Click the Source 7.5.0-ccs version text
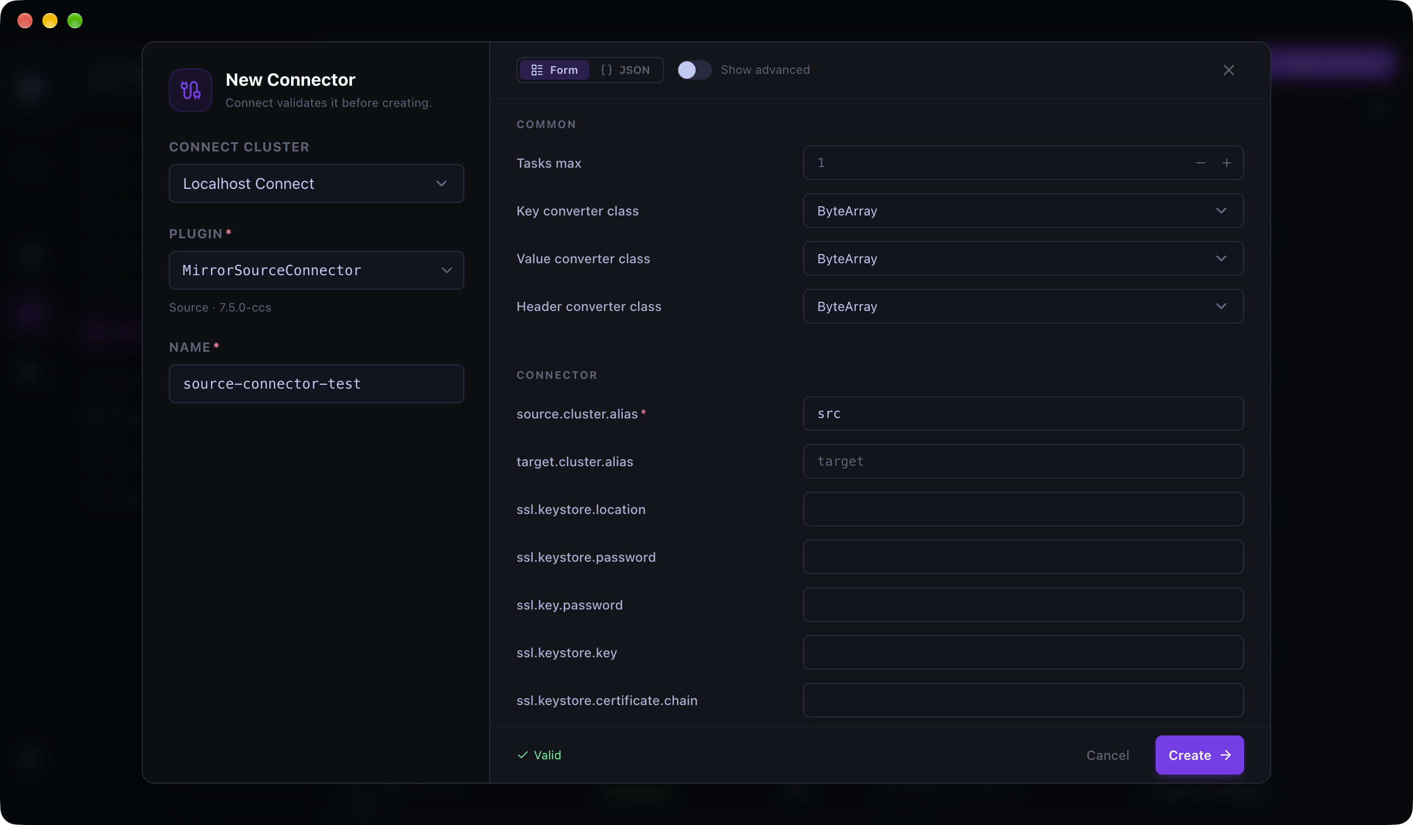 (x=220, y=307)
